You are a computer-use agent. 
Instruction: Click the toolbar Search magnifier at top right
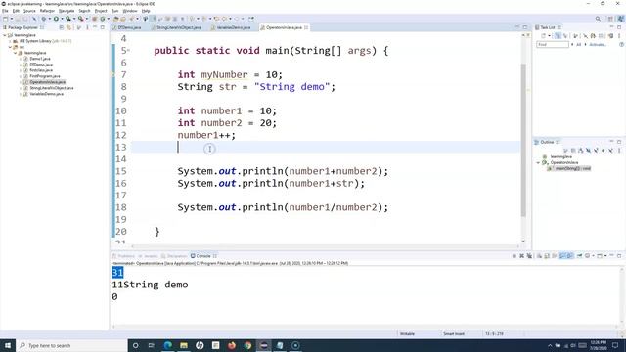(598, 19)
